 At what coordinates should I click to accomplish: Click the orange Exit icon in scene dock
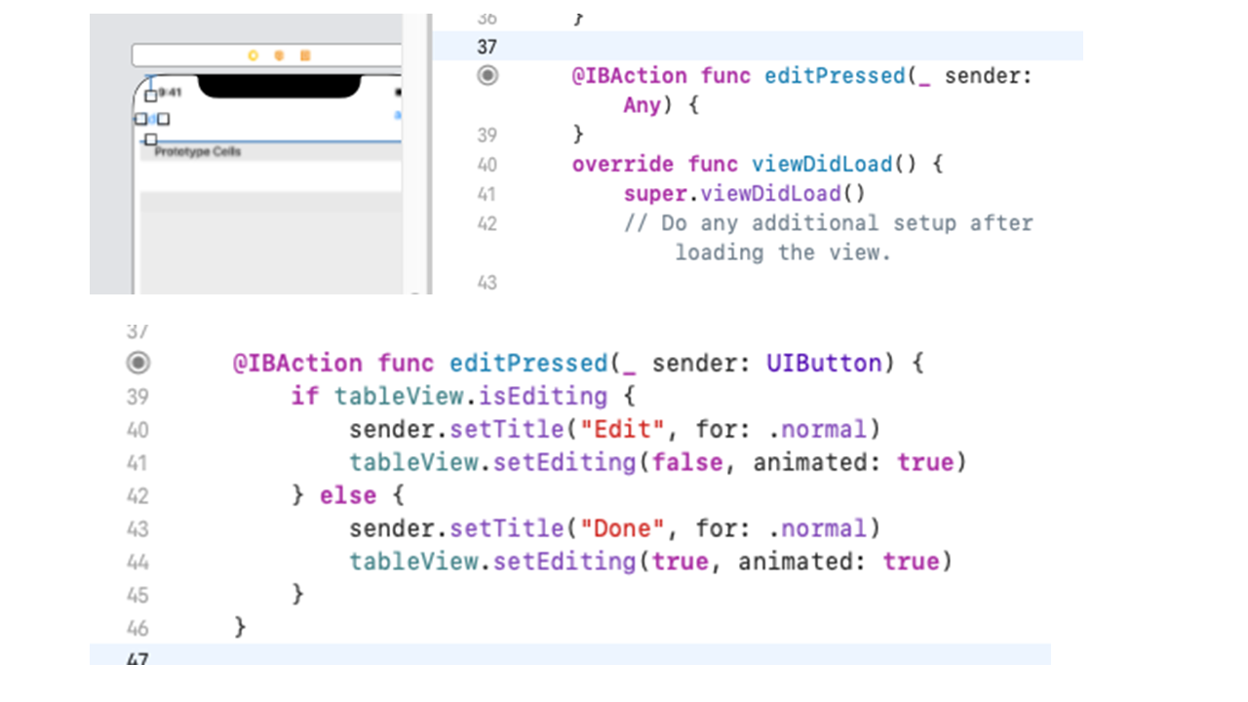pos(305,56)
